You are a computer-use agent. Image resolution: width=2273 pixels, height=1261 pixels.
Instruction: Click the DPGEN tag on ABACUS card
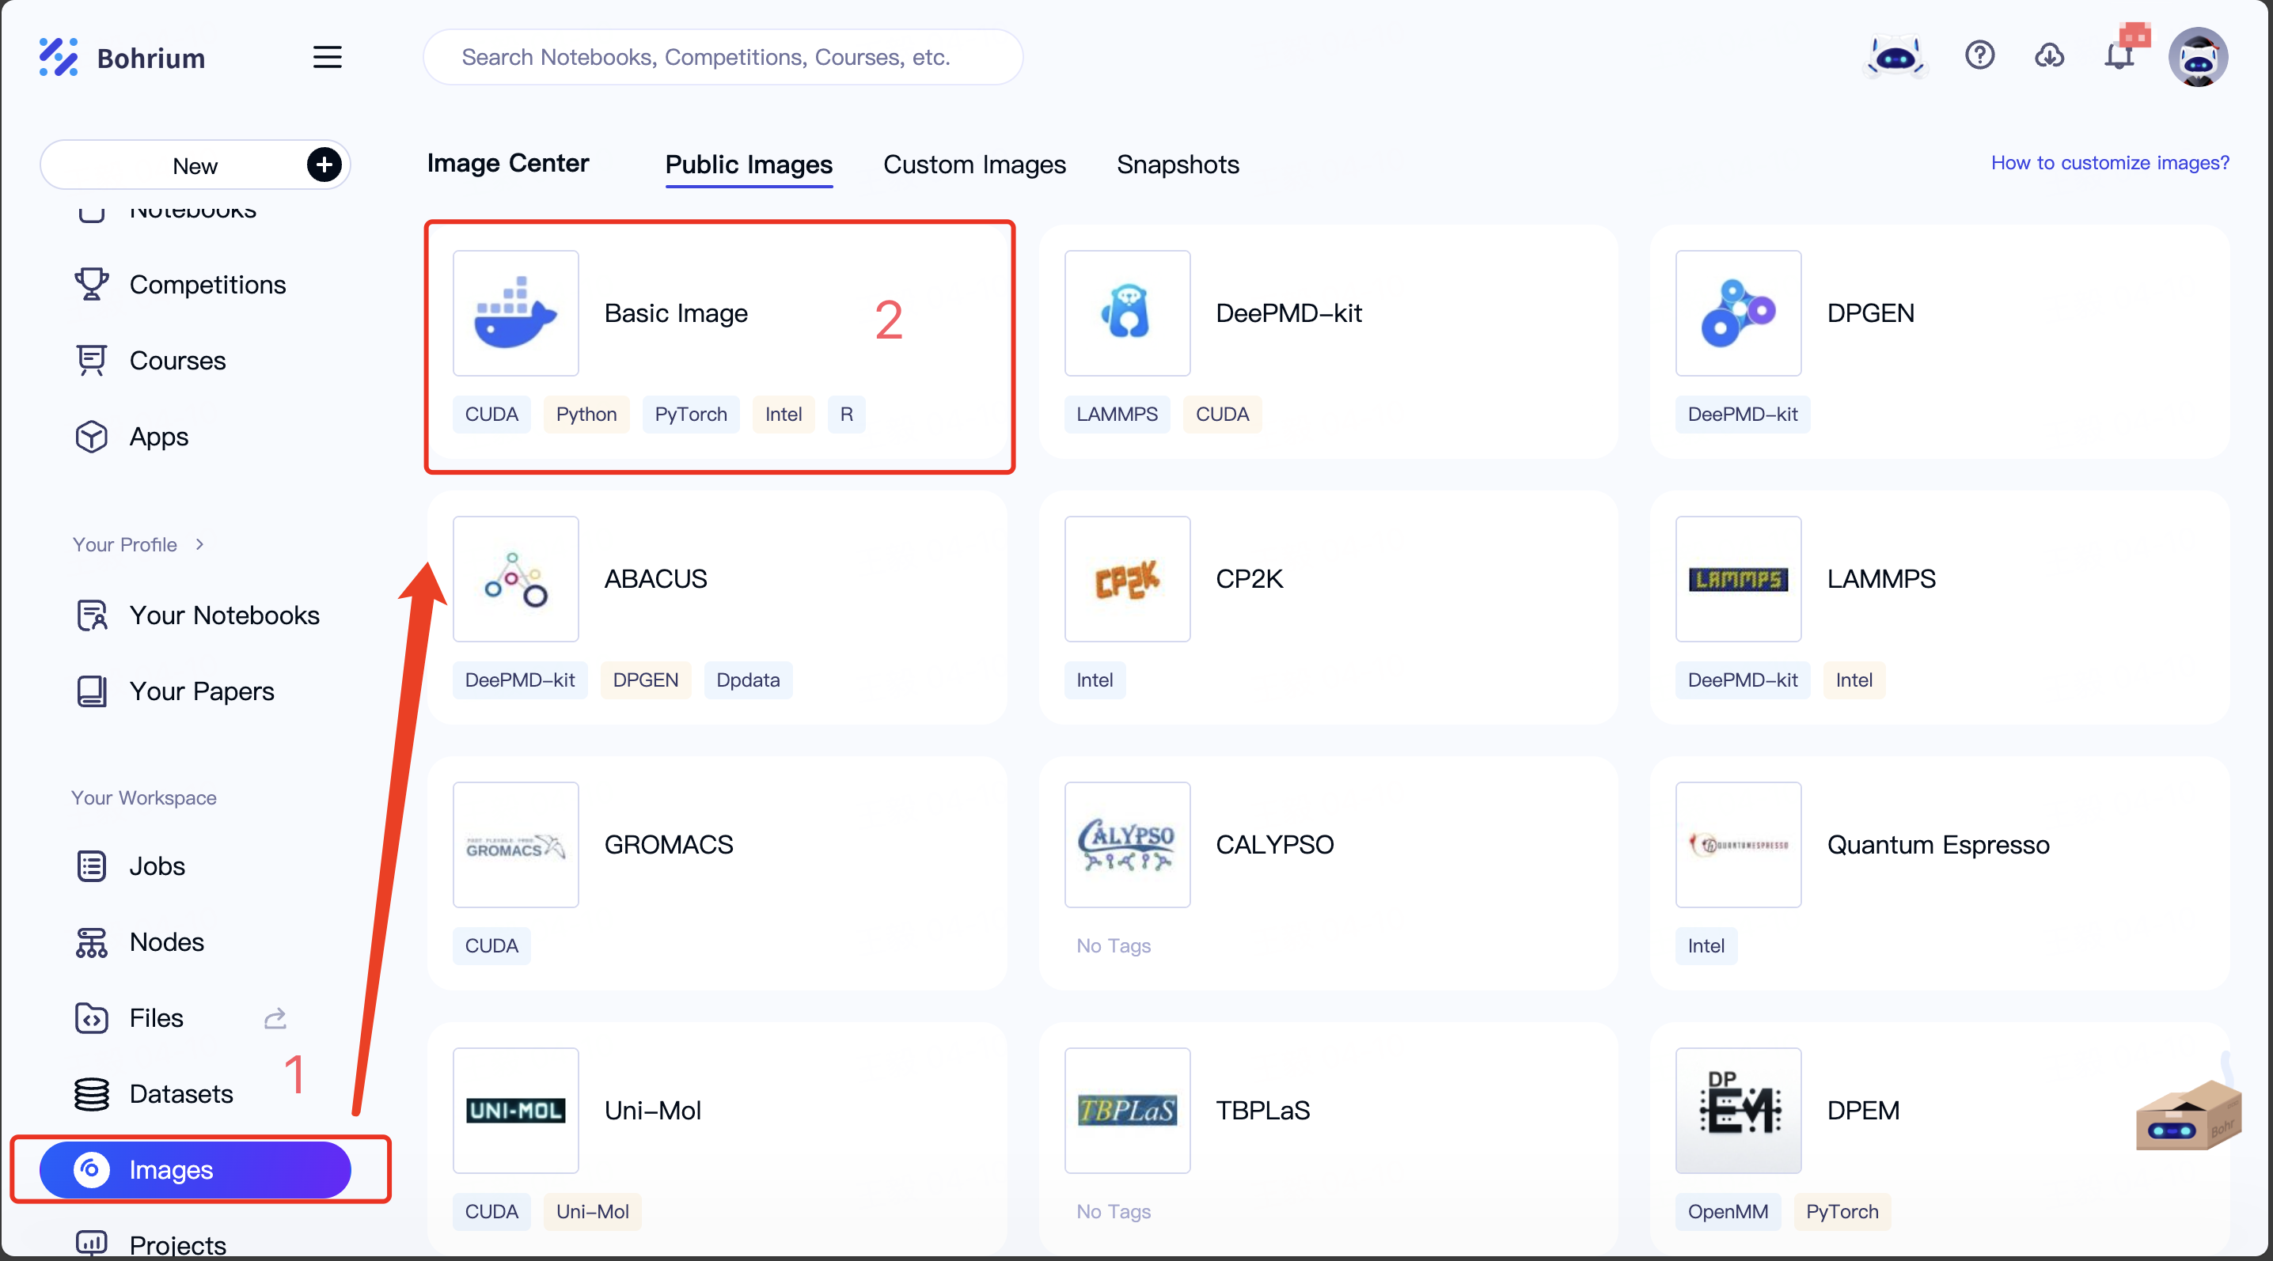[x=645, y=680]
